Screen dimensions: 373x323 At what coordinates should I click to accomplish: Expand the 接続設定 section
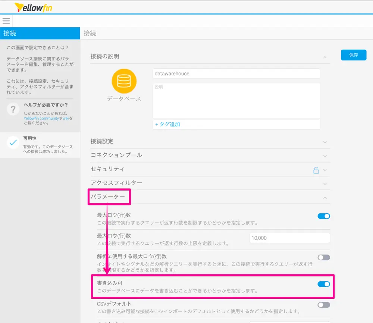point(325,142)
